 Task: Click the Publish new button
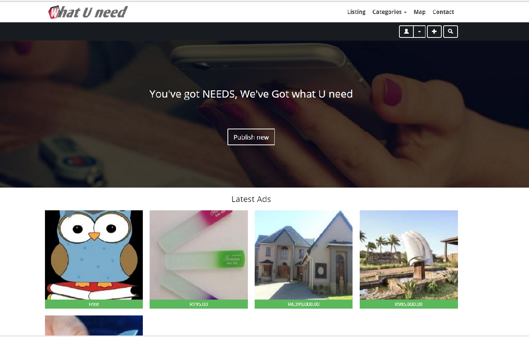[x=251, y=137]
